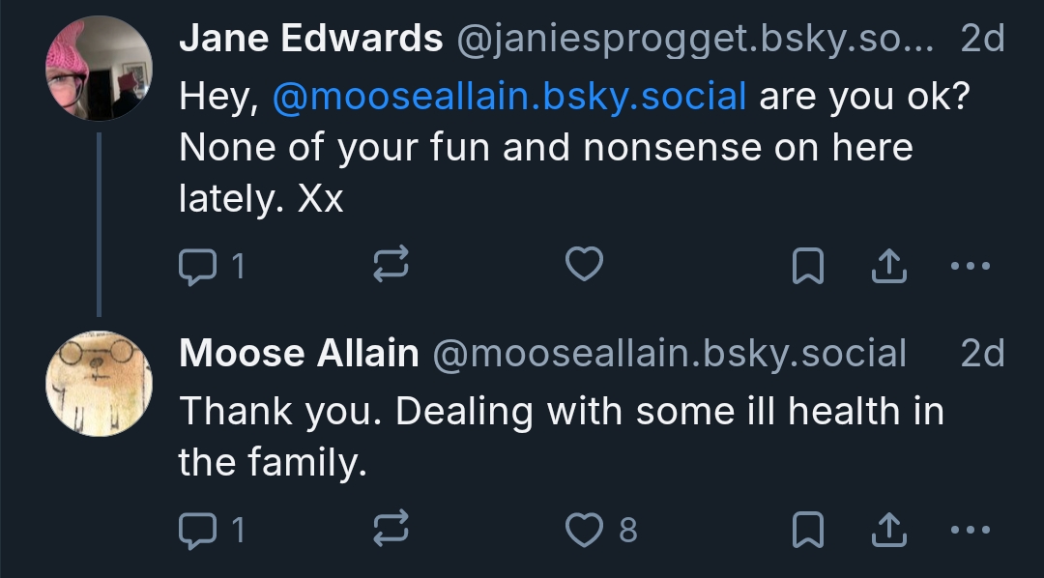The image size is (1044, 578).
Task: Share Moose Allain's reply
Action: pyautogui.click(x=889, y=530)
